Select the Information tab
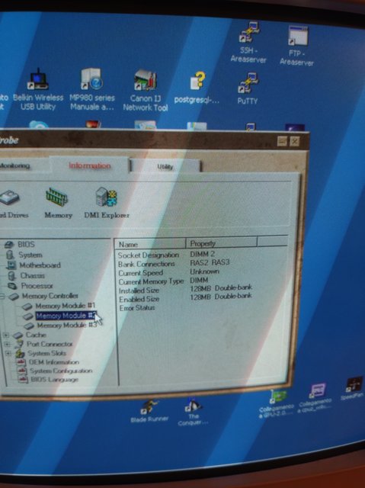 pyautogui.click(x=90, y=165)
